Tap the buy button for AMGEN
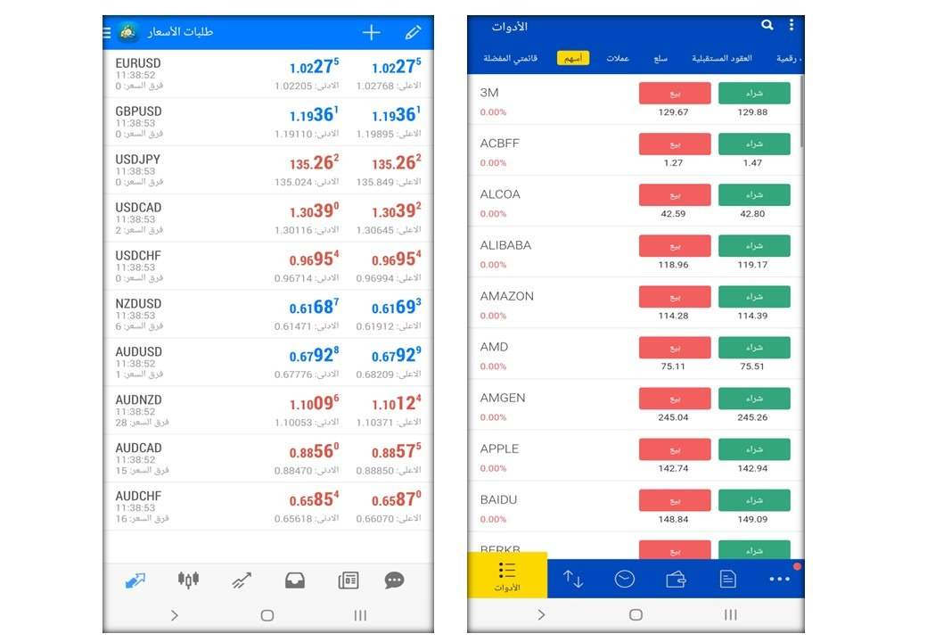This screenshot has width=927, height=642. pyautogui.click(x=754, y=399)
